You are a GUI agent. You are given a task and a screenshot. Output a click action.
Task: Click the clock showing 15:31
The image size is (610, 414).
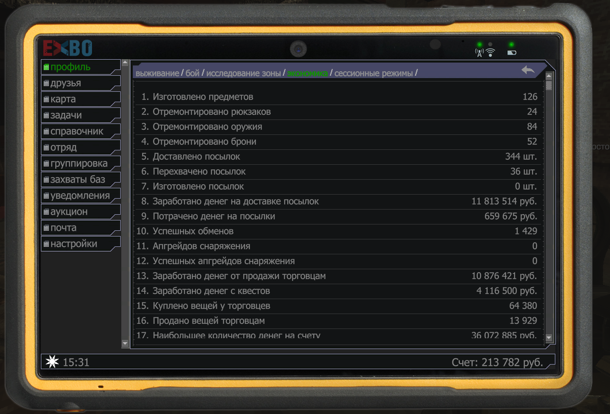click(76, 362)
